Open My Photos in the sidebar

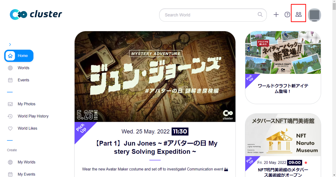[x=27, y=104]
